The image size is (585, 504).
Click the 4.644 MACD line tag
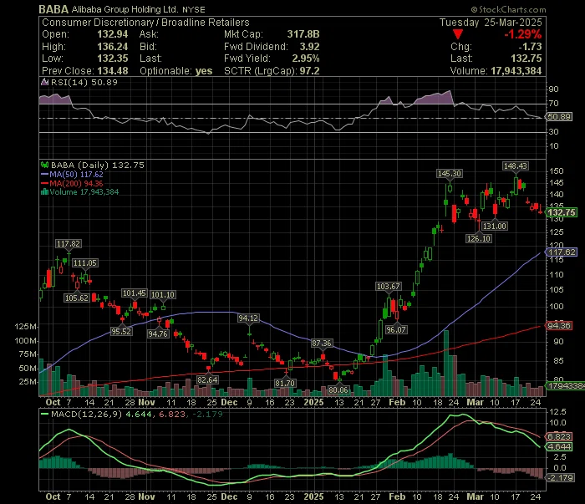pyautogui.click(x=559, y=446)
